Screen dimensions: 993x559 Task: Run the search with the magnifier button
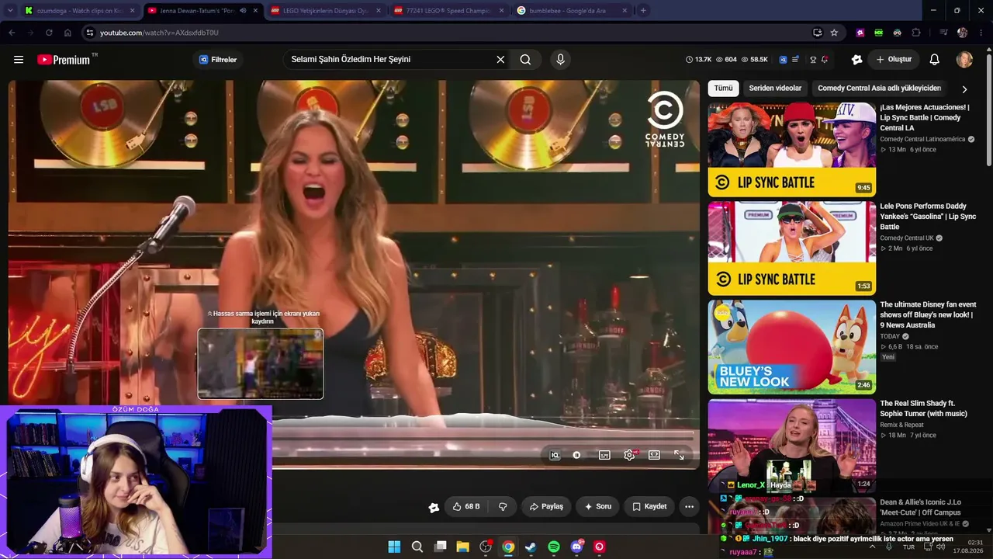click(525, 60)
